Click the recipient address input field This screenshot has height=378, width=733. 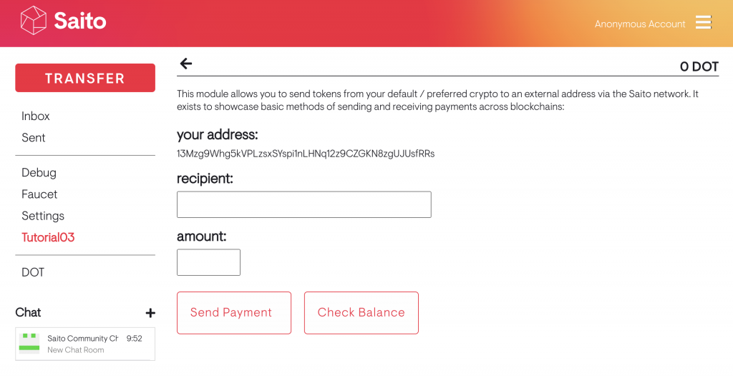pos(304,204)
